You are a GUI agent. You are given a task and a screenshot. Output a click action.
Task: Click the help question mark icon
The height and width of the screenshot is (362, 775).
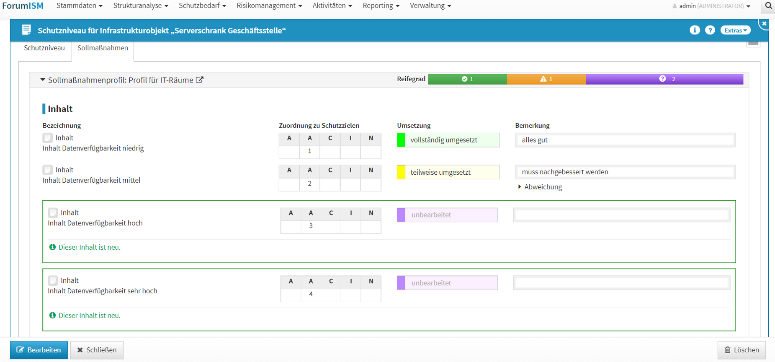pos(710,30)
